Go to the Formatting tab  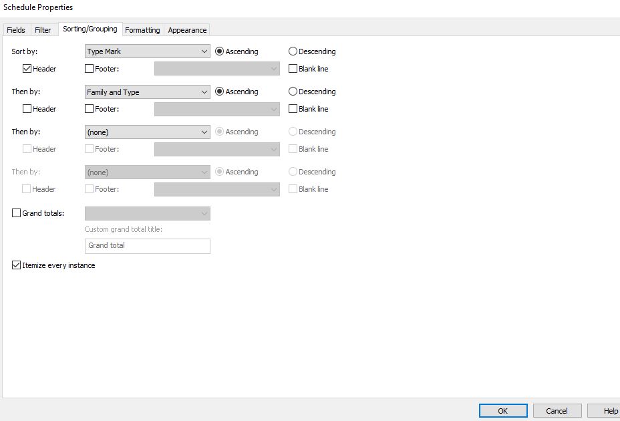[x=142, y=30]
